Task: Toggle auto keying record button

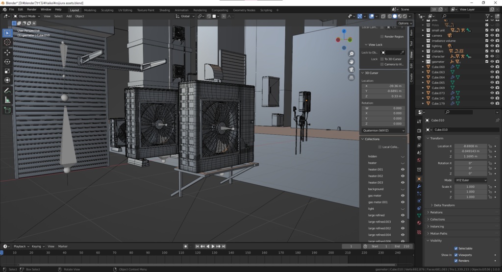Action: click(x=185, y=247)
